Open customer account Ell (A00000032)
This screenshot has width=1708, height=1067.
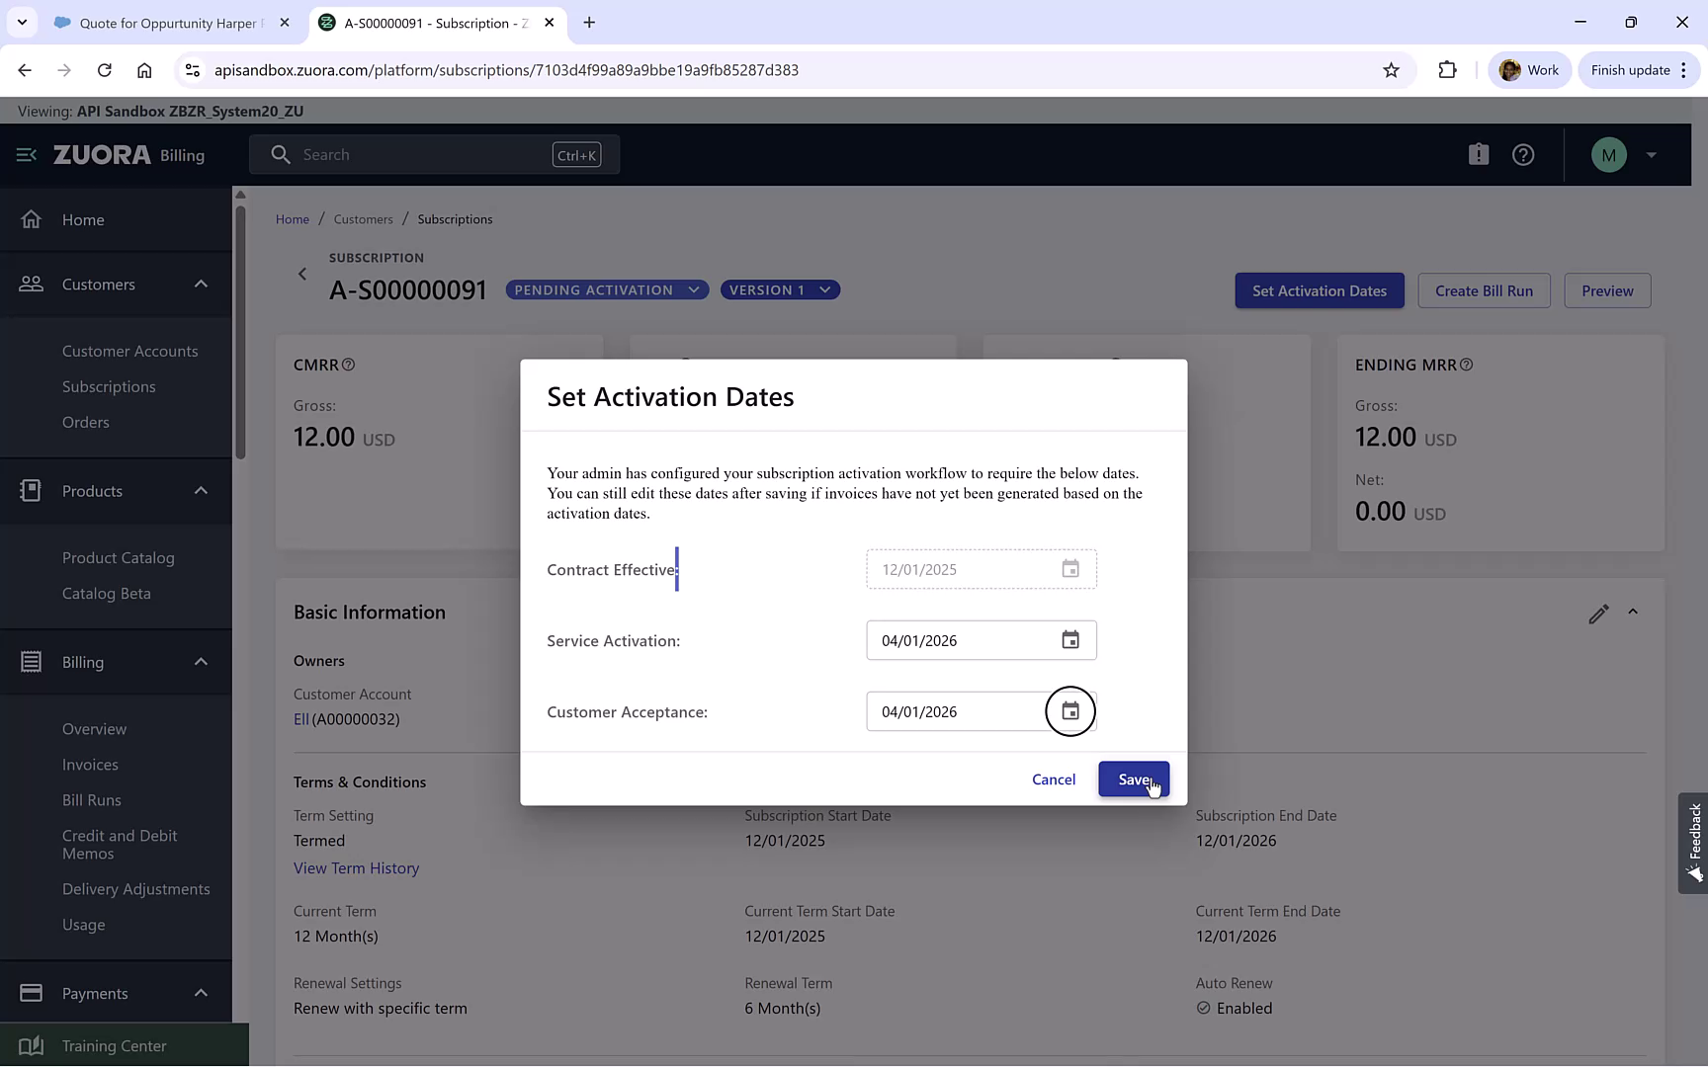point(301,719)
